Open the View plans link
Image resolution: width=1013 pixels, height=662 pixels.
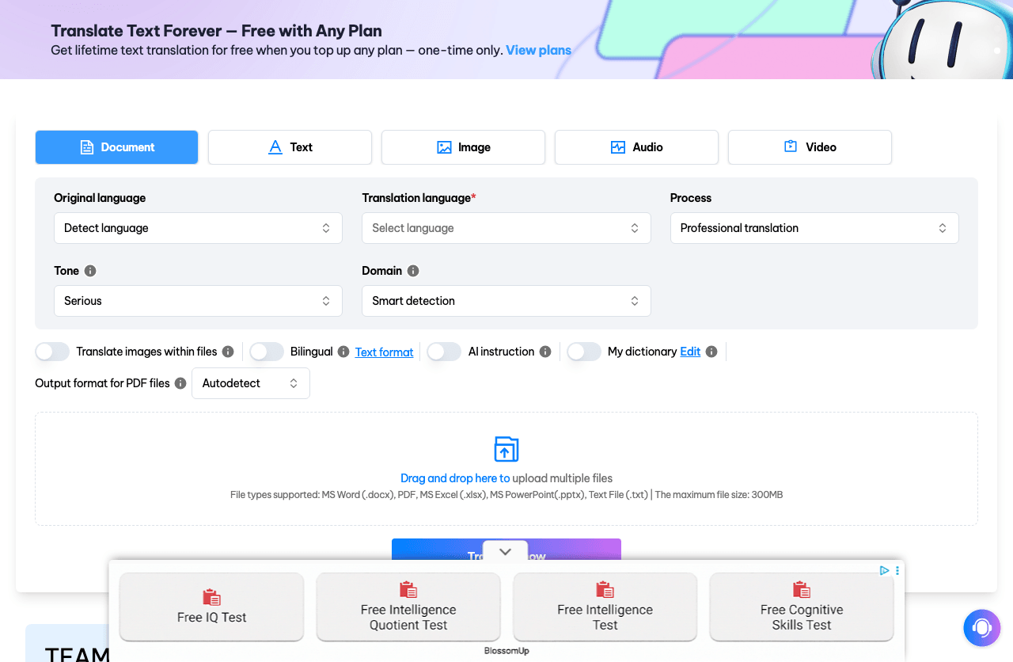(539, 50)
